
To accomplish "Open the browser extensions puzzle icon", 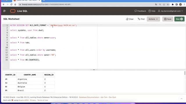I will pyautogui.click(x=173, y=5).
